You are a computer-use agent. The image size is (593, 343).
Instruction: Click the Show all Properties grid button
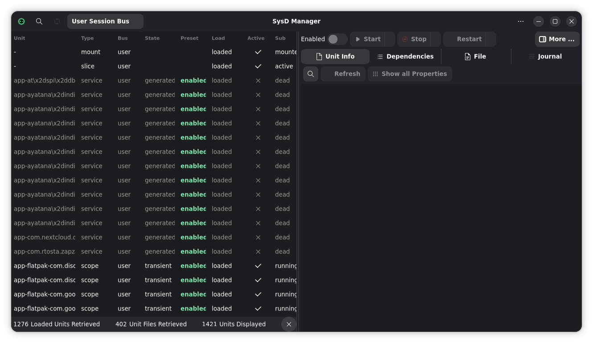(410, 74)
